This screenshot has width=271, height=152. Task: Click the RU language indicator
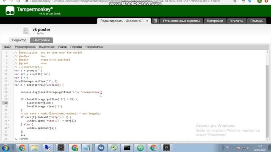[227, 147]
